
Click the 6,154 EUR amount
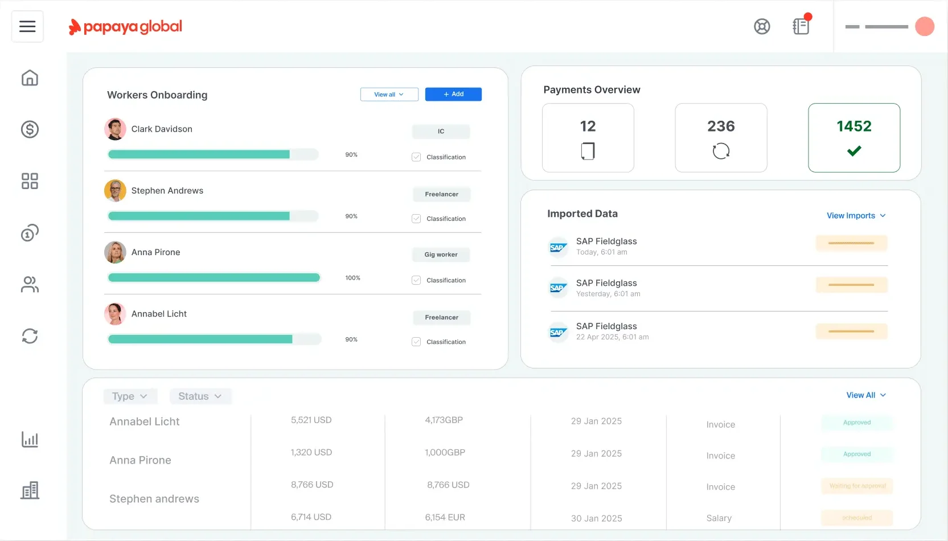(x=445, y=517)
